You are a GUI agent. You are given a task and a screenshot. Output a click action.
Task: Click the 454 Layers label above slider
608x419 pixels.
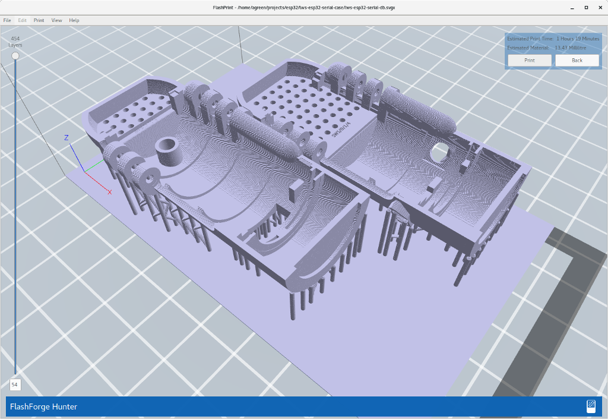15,42
